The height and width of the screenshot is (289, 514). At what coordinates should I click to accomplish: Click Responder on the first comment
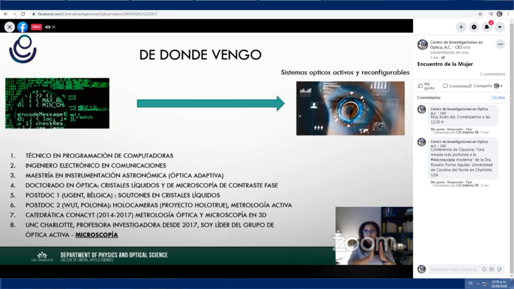454,129
